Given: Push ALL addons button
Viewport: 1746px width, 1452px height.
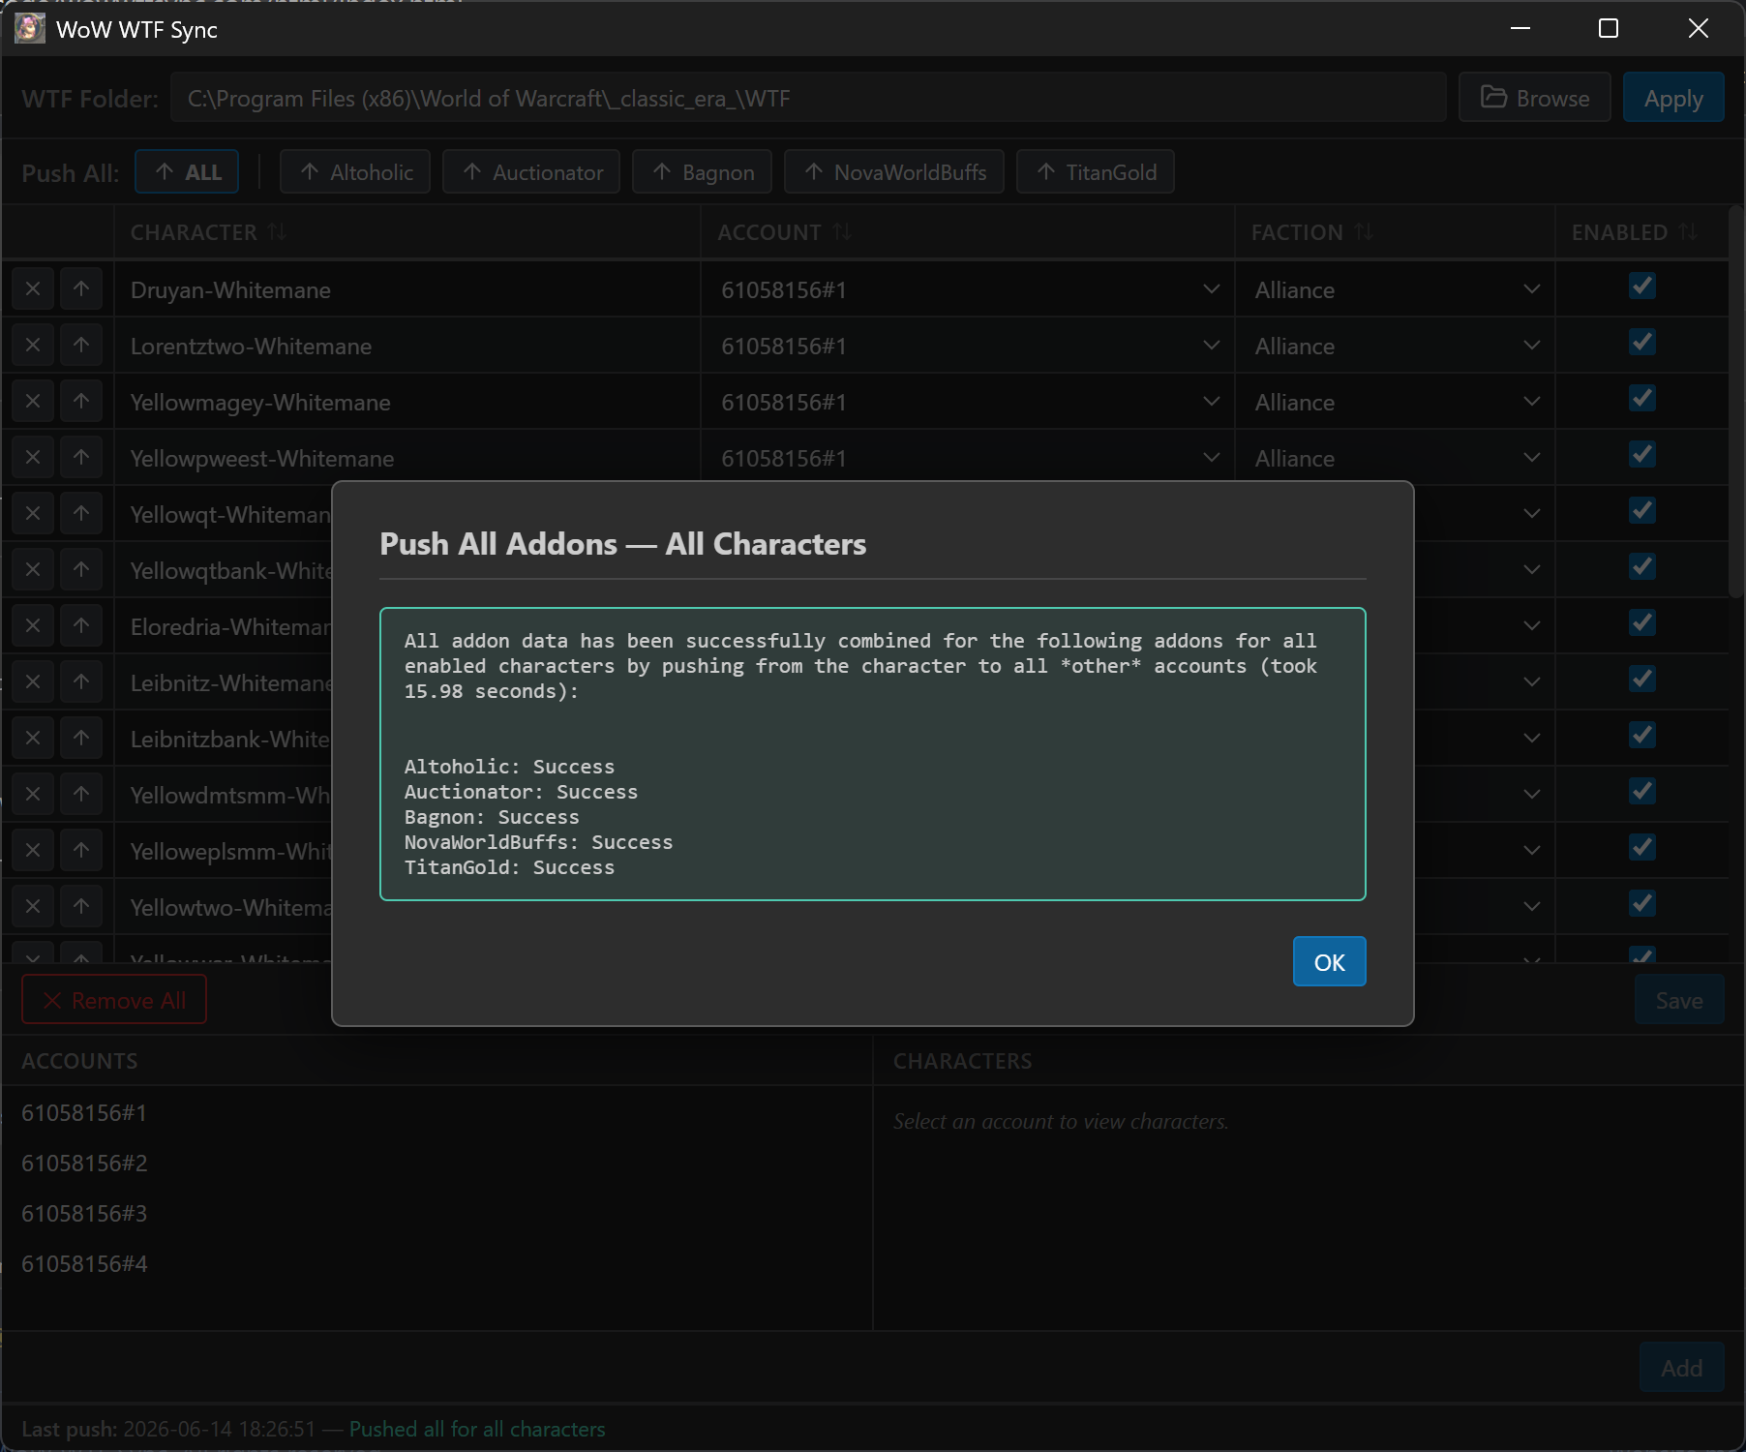Looking at the screenshot, I should (x=187, y=171).
